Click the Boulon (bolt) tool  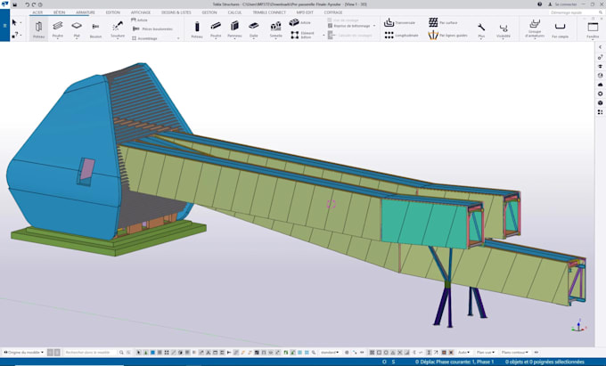pos(96,28)
